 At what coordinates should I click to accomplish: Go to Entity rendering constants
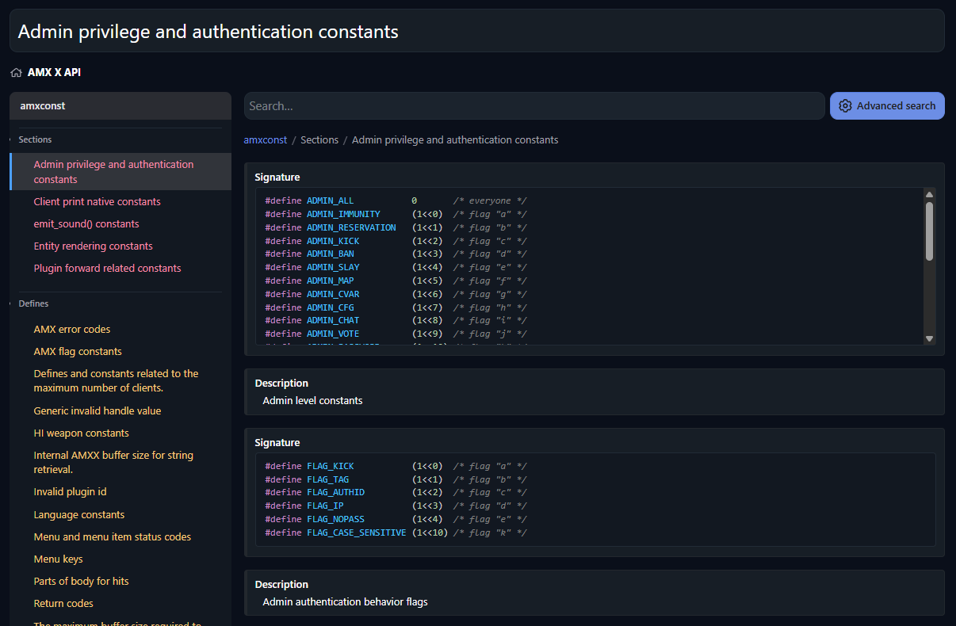[x=93, y=246]
